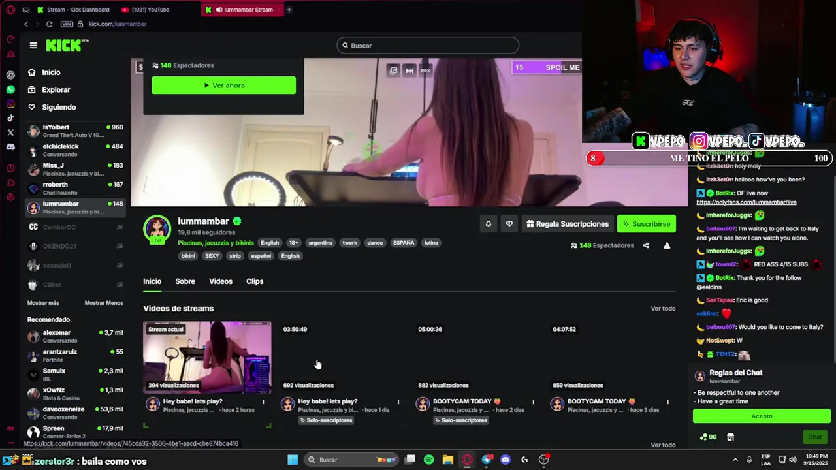
Task: Toggle the VPN badge in address bar
Action: [x=67, y=24]
